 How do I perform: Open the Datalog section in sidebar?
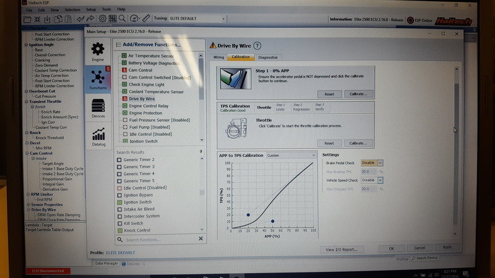[98, 137]
